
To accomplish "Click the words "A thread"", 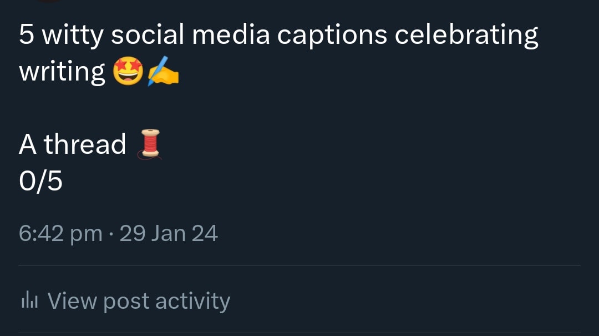I will coord(73,144).
